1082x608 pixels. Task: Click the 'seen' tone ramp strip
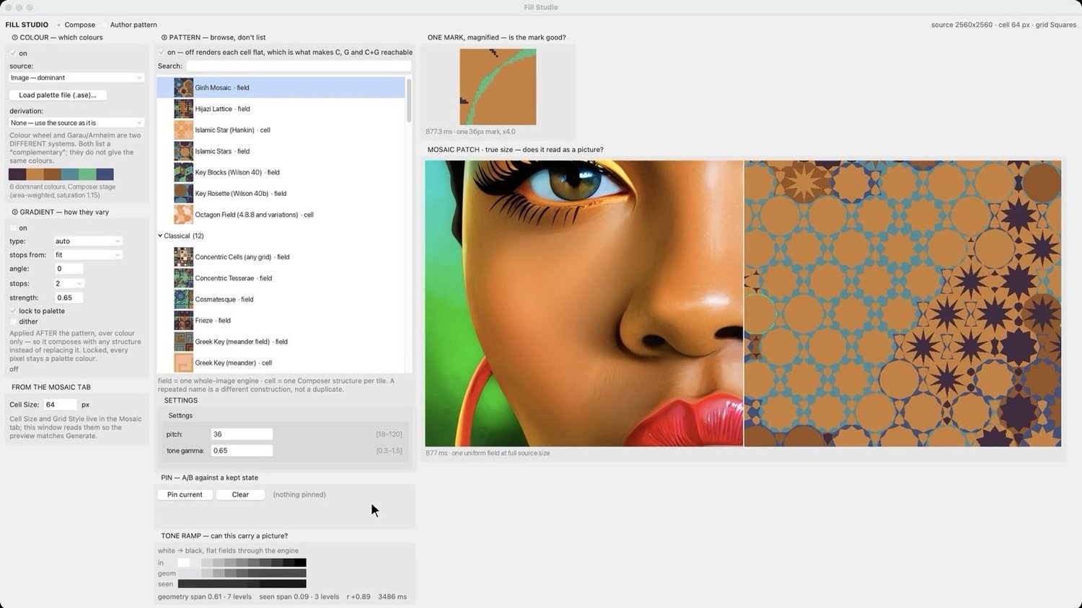(242, 584)
